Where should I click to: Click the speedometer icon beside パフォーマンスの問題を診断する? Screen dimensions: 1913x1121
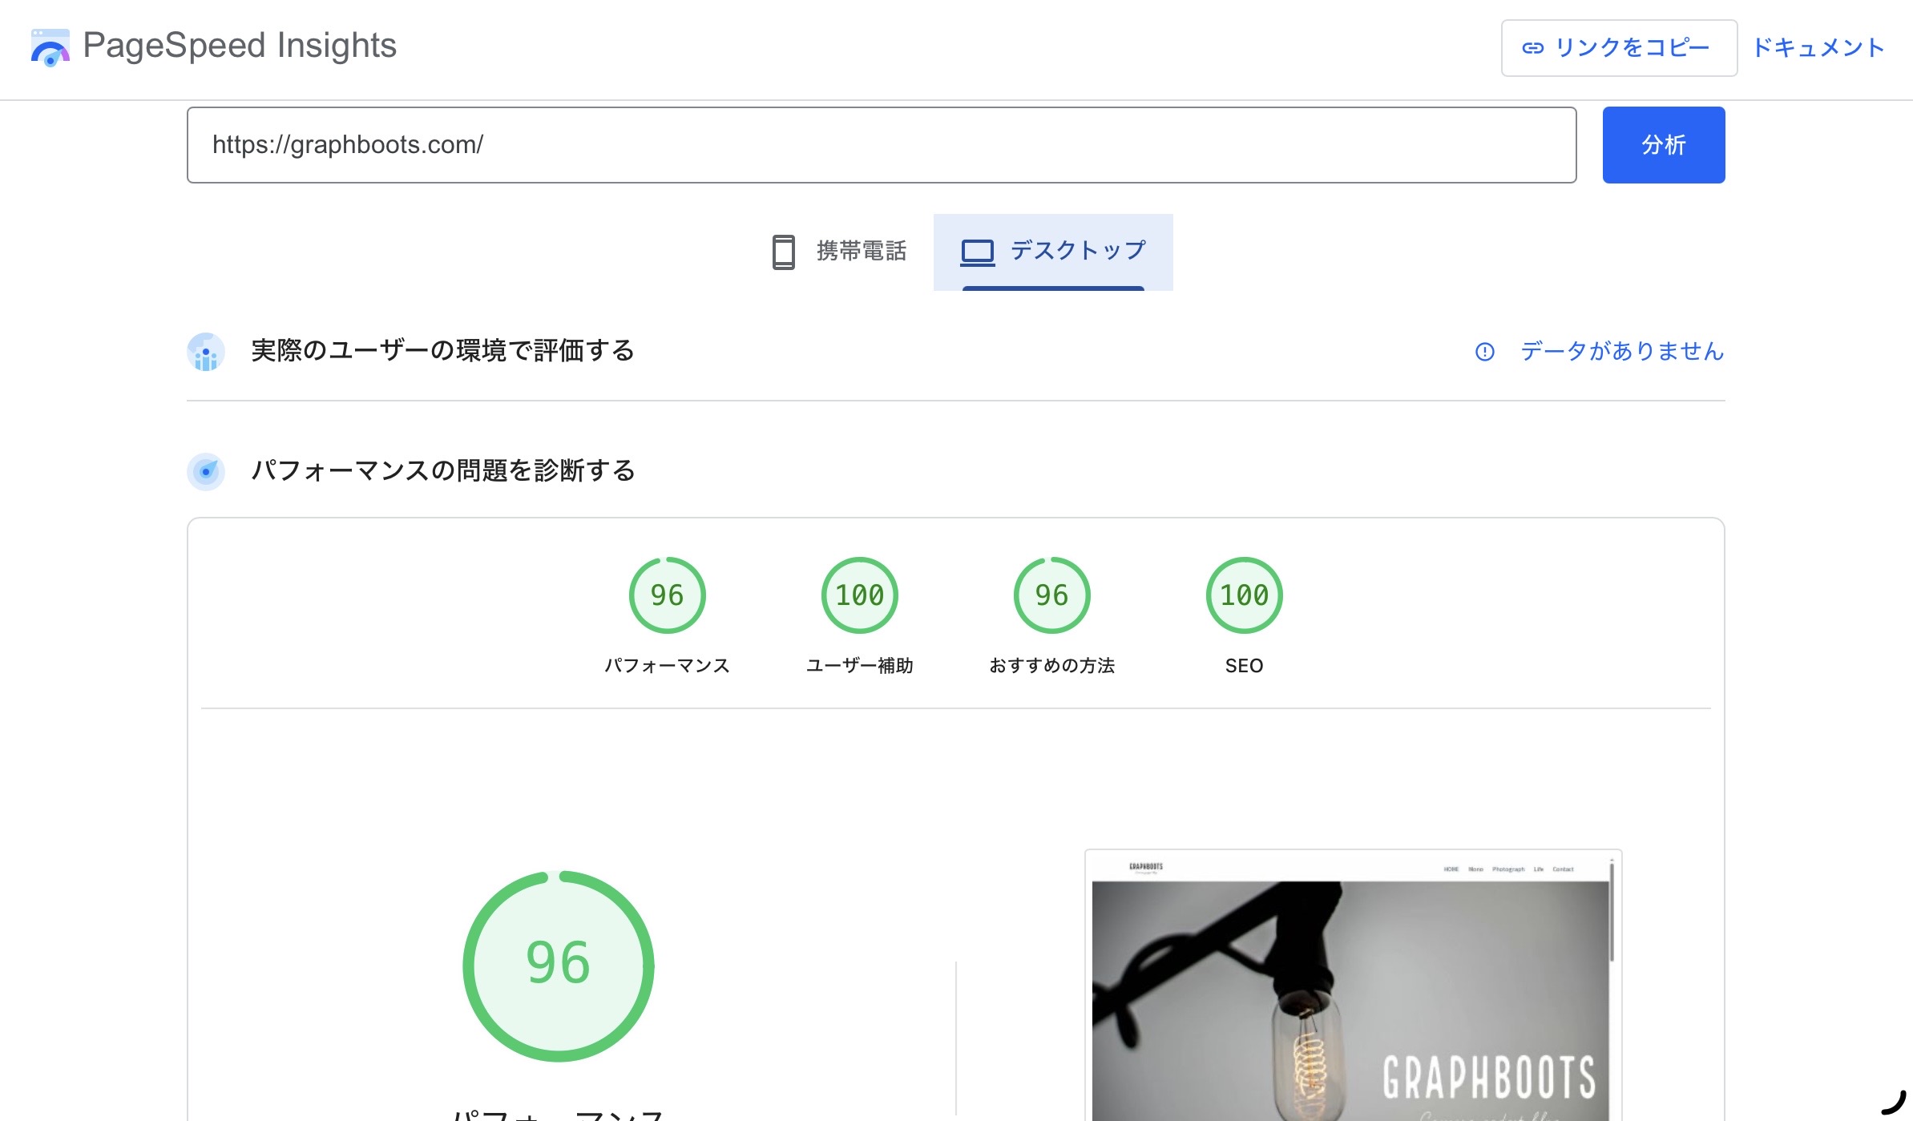[x=206, y=472]
